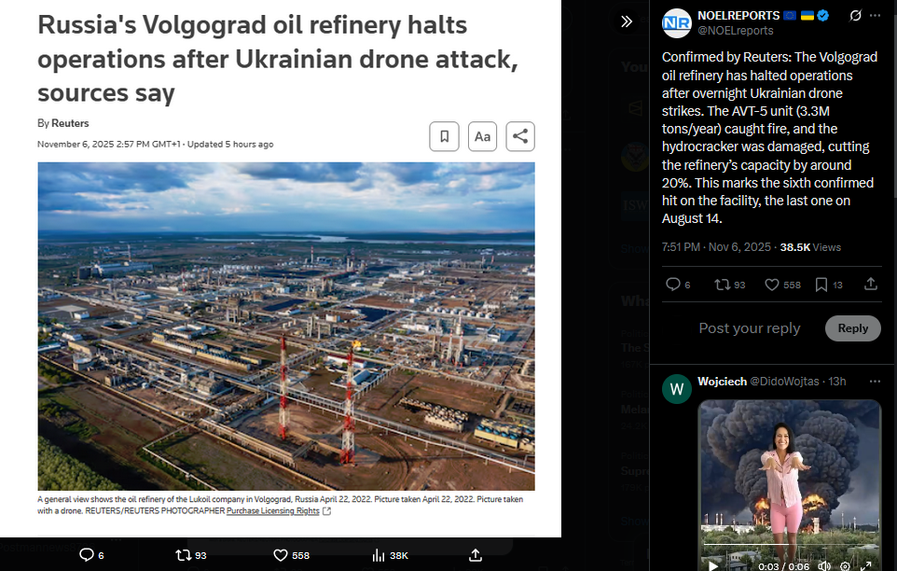Click the post text starting 'Confirmed by Reuters'
The height and width of the screenshot is (571, 897).
pos(768,137)
